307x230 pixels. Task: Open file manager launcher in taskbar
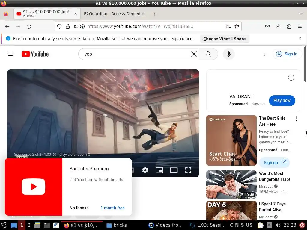coord(37,225)
